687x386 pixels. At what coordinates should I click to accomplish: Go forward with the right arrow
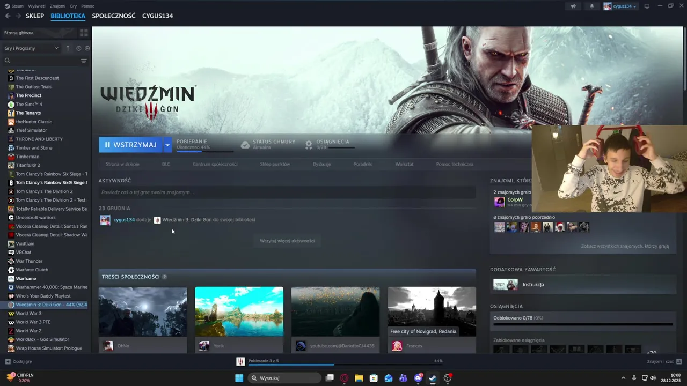point(18,16)
